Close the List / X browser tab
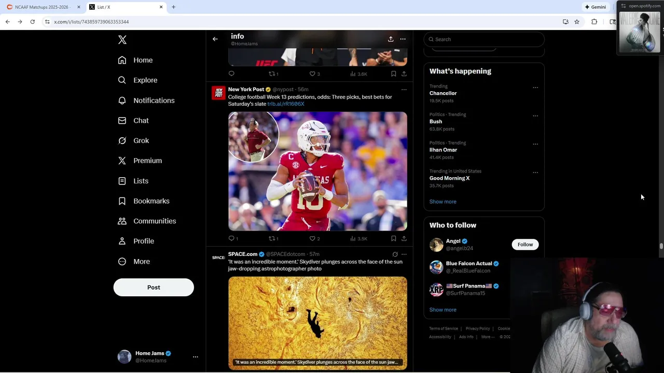The width and height of the screenshot is (664, 373). [x=161, y=7]
